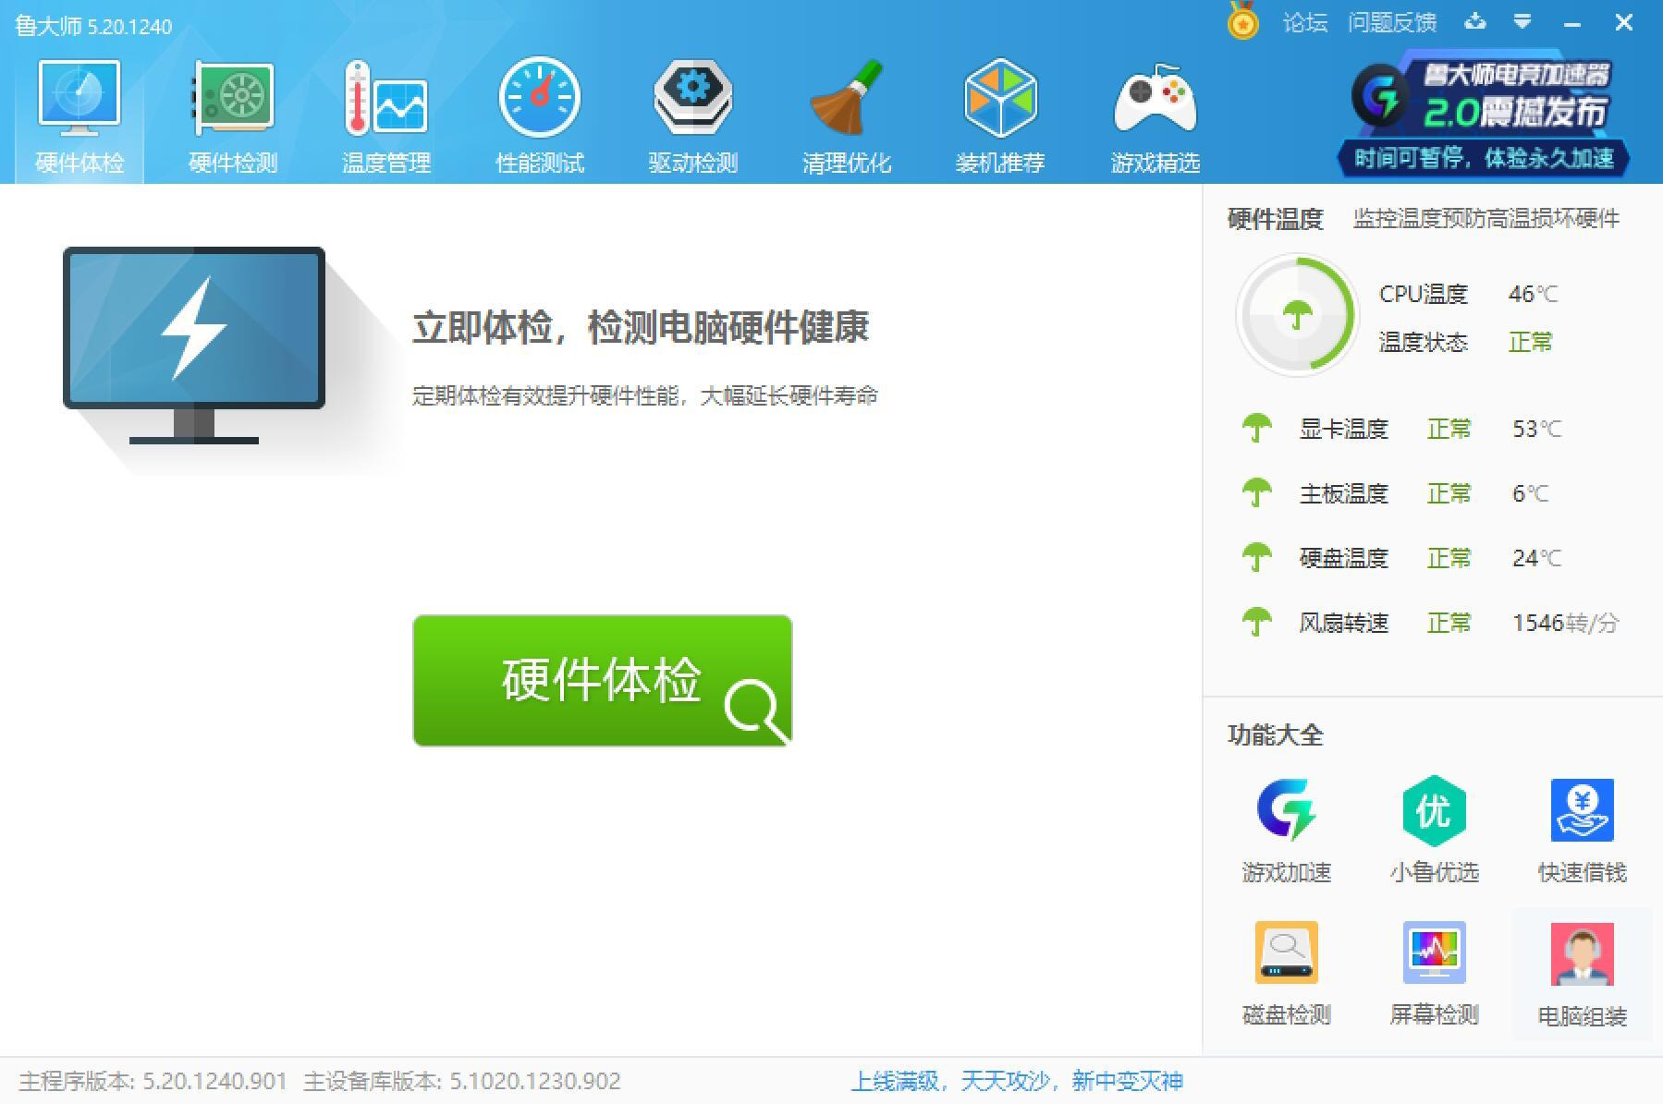The width and height of the screenshot is (1663, 1104).
Task: Select 清理优化 broom icon
Action: tap(847, 96)
